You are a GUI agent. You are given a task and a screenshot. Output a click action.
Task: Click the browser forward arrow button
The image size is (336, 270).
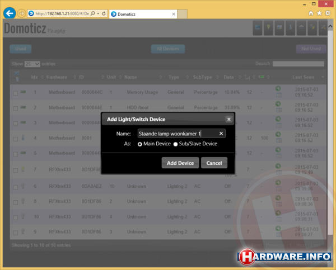(x=21, y=13)
